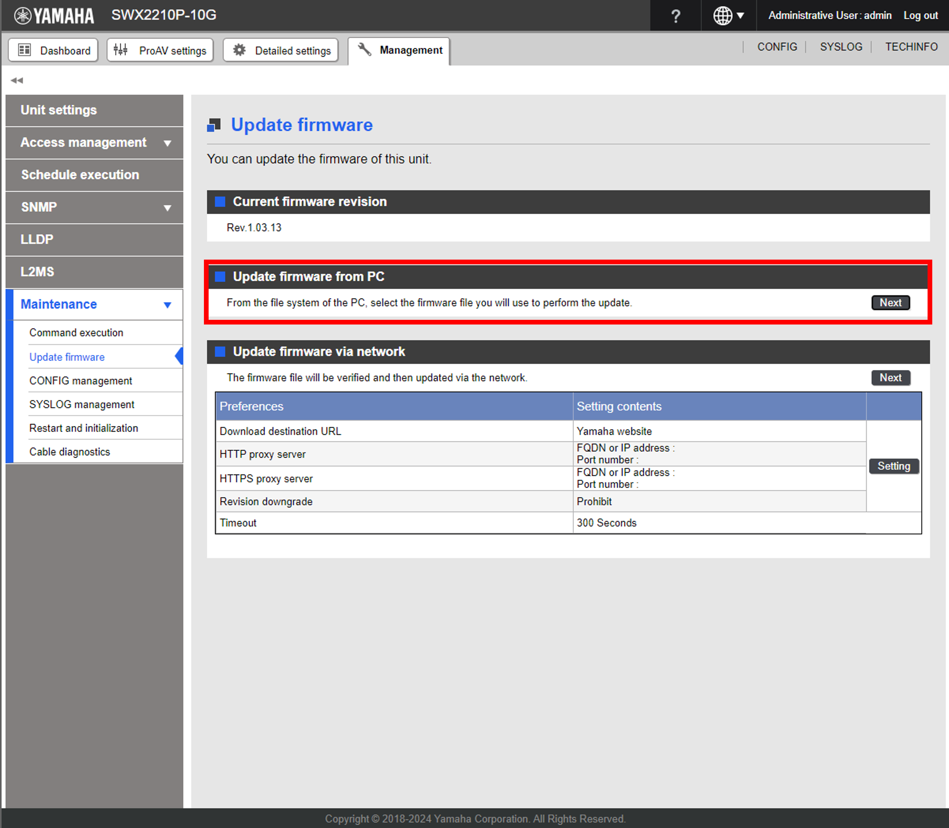This screenshot has width=949, height=828.
Task: Click the ProAV settings sliders icon
Action: click(121, 50)
